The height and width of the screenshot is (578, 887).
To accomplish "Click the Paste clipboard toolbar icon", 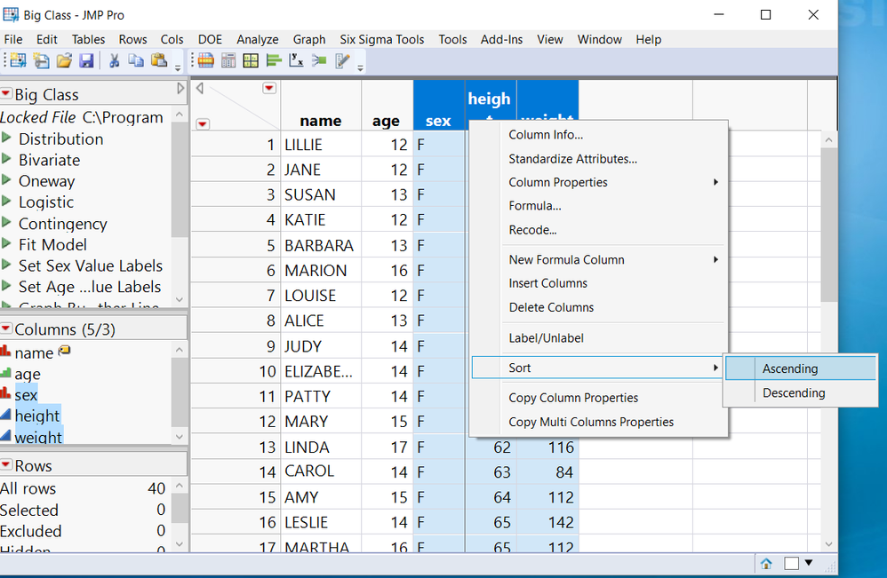I will (159, 60).
